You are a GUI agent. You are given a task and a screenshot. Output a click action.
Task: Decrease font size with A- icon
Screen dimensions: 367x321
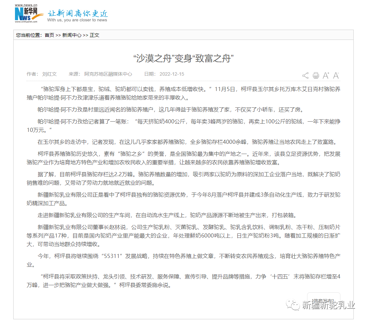point(336,75)
